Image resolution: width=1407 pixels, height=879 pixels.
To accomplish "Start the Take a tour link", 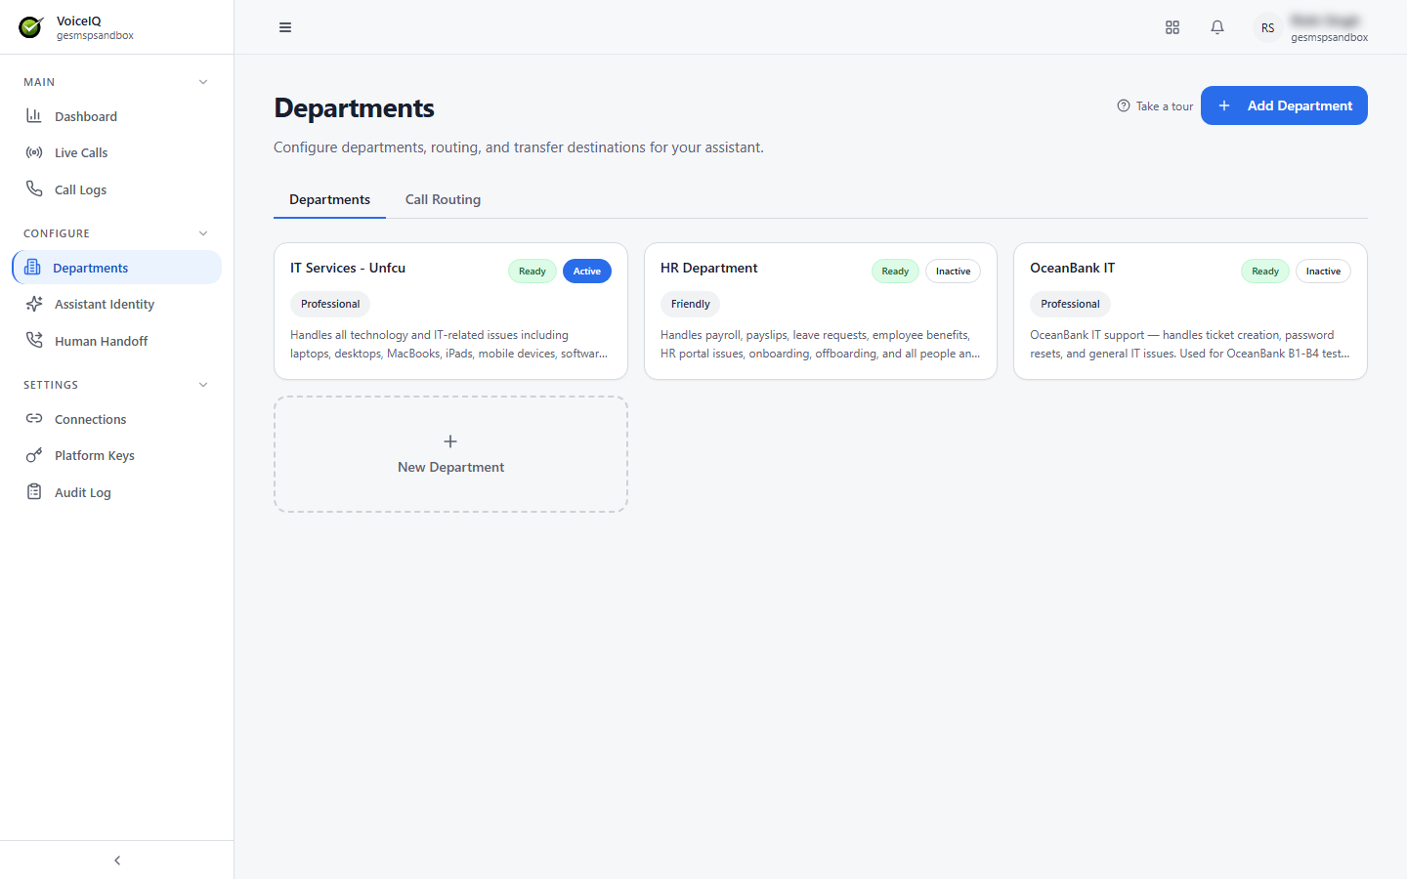I will coord(1155,106).
